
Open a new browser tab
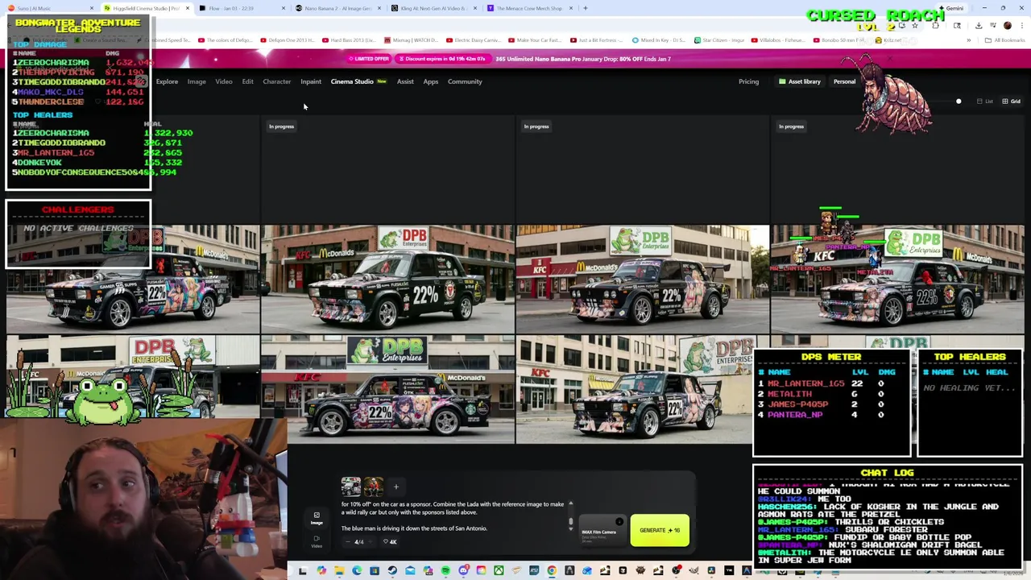(586, 8)
